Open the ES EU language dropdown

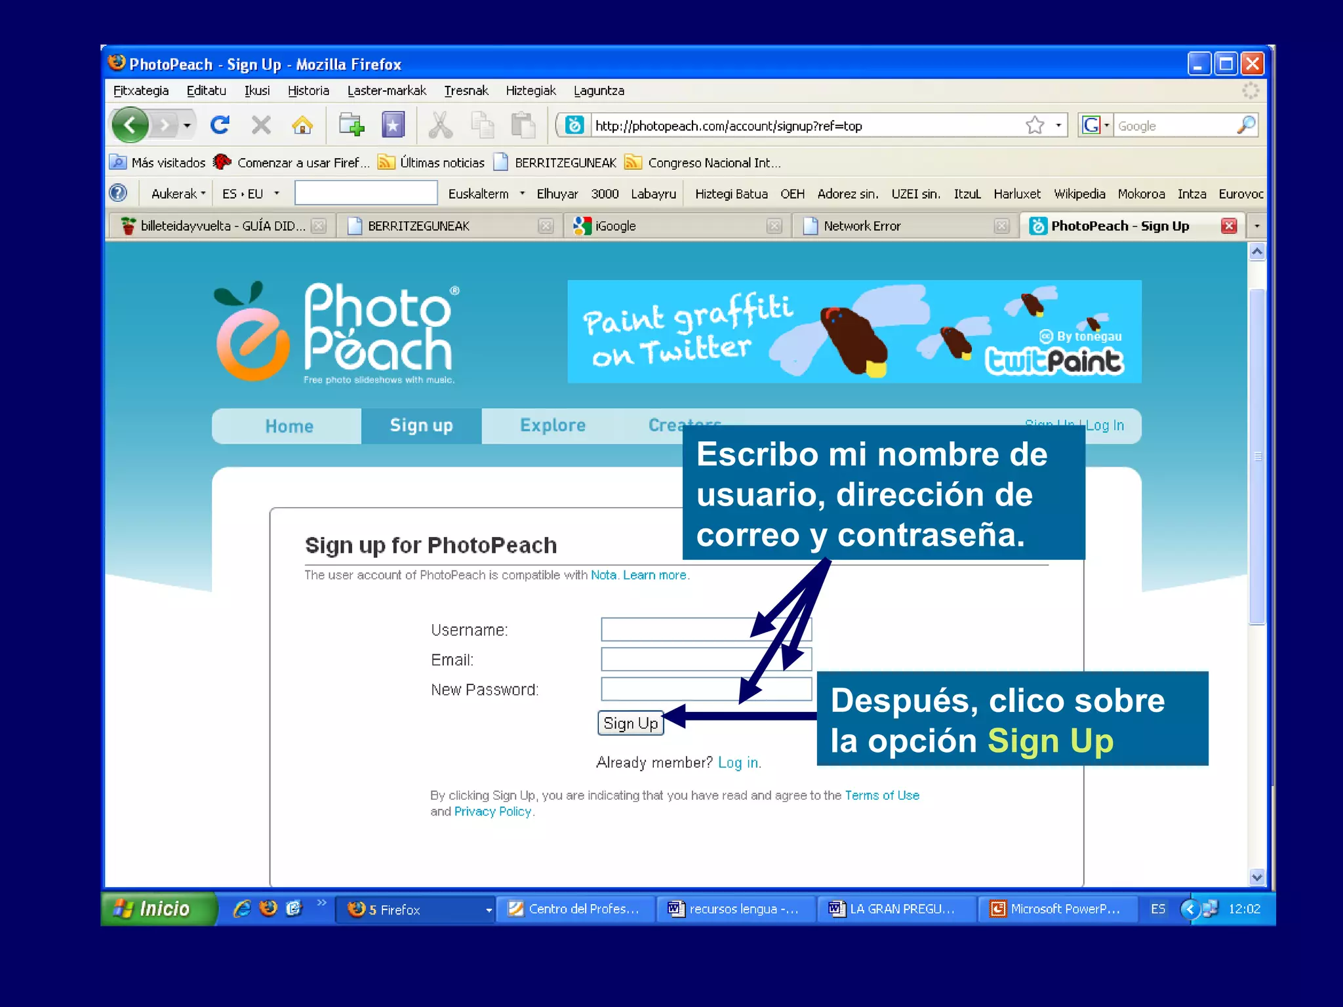coord(251,193)
